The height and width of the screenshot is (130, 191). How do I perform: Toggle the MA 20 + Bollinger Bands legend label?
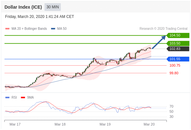click(29, 29)
